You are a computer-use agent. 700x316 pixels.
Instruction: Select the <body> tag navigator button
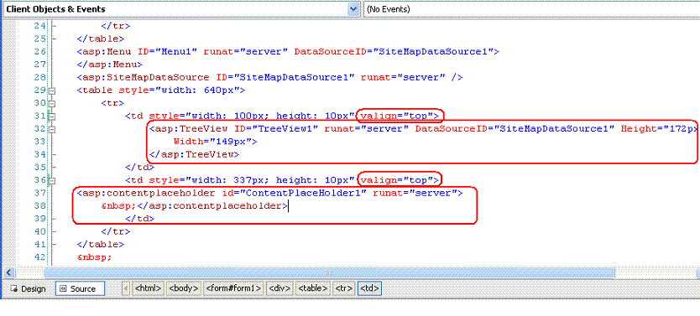[184, 288]
